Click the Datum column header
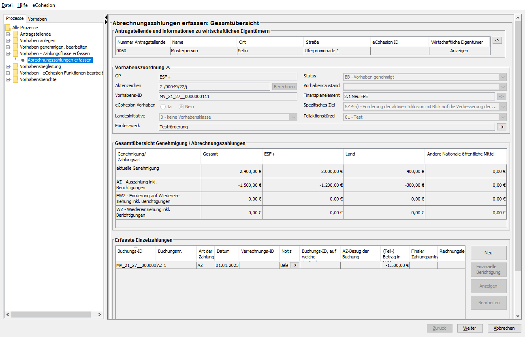This screenshot has width=525, height=337. point(227,254)
